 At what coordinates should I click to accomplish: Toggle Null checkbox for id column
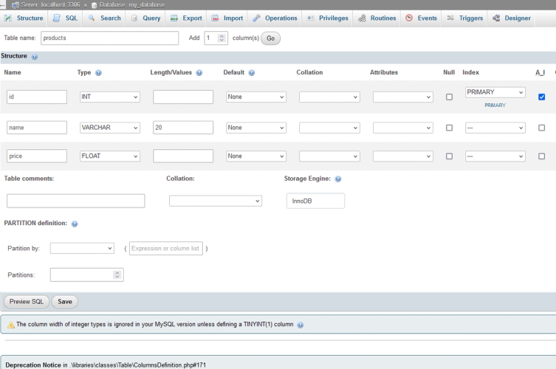tap(449, 97)
